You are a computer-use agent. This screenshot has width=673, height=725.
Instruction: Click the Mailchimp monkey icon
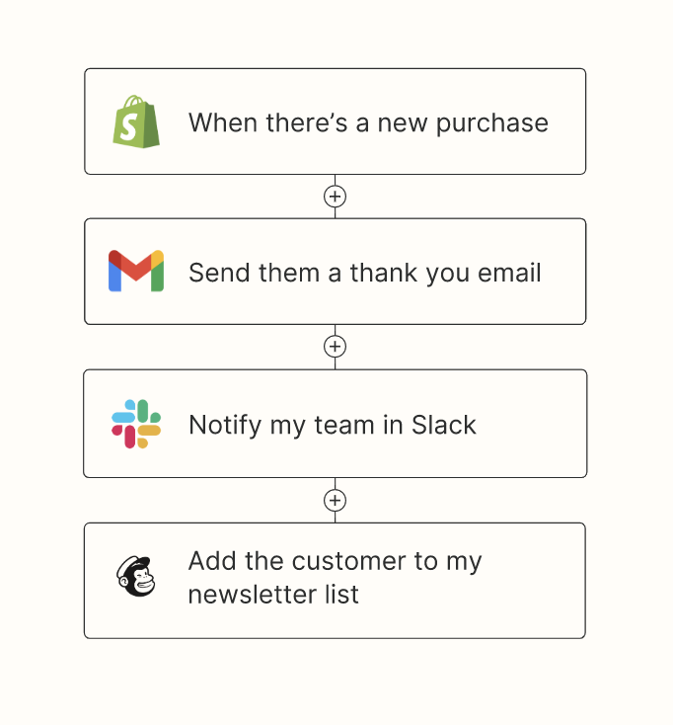tap(136, 578)
